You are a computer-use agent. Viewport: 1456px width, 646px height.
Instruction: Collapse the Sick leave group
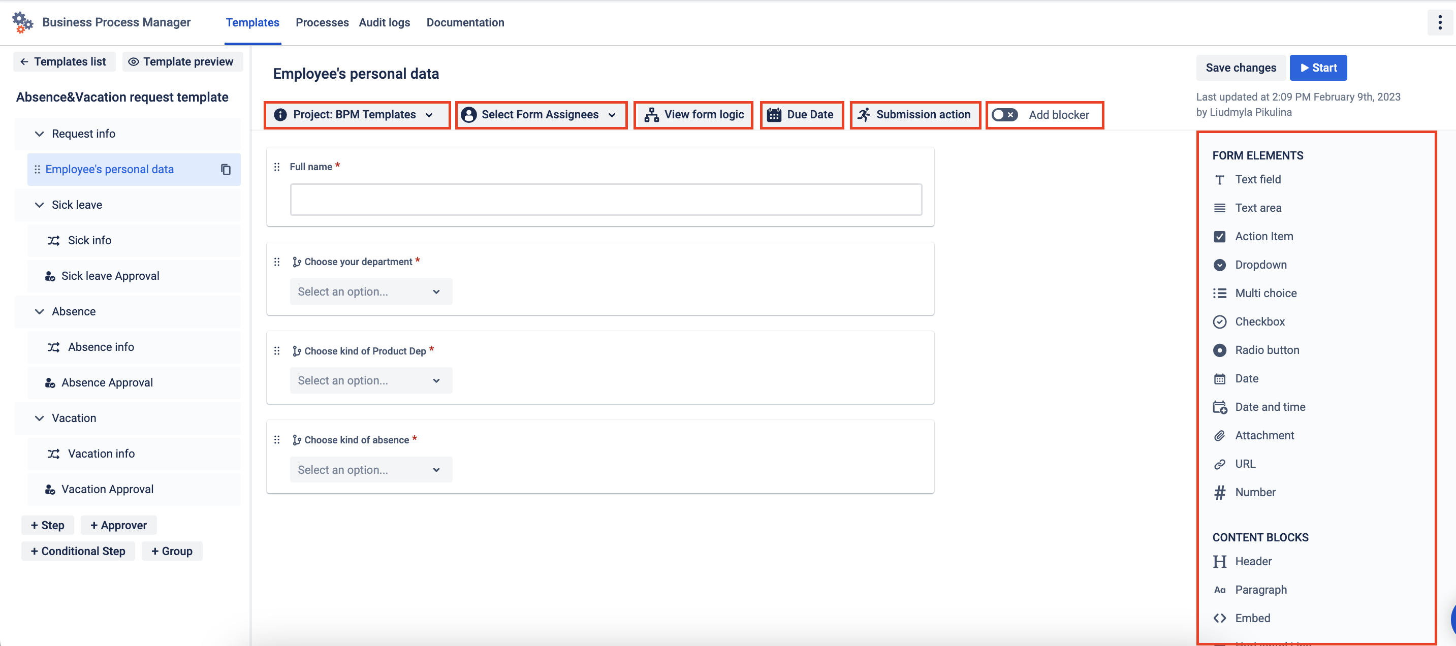[x=40, y=205]
